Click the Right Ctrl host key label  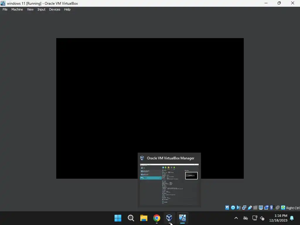click(293, 208)
